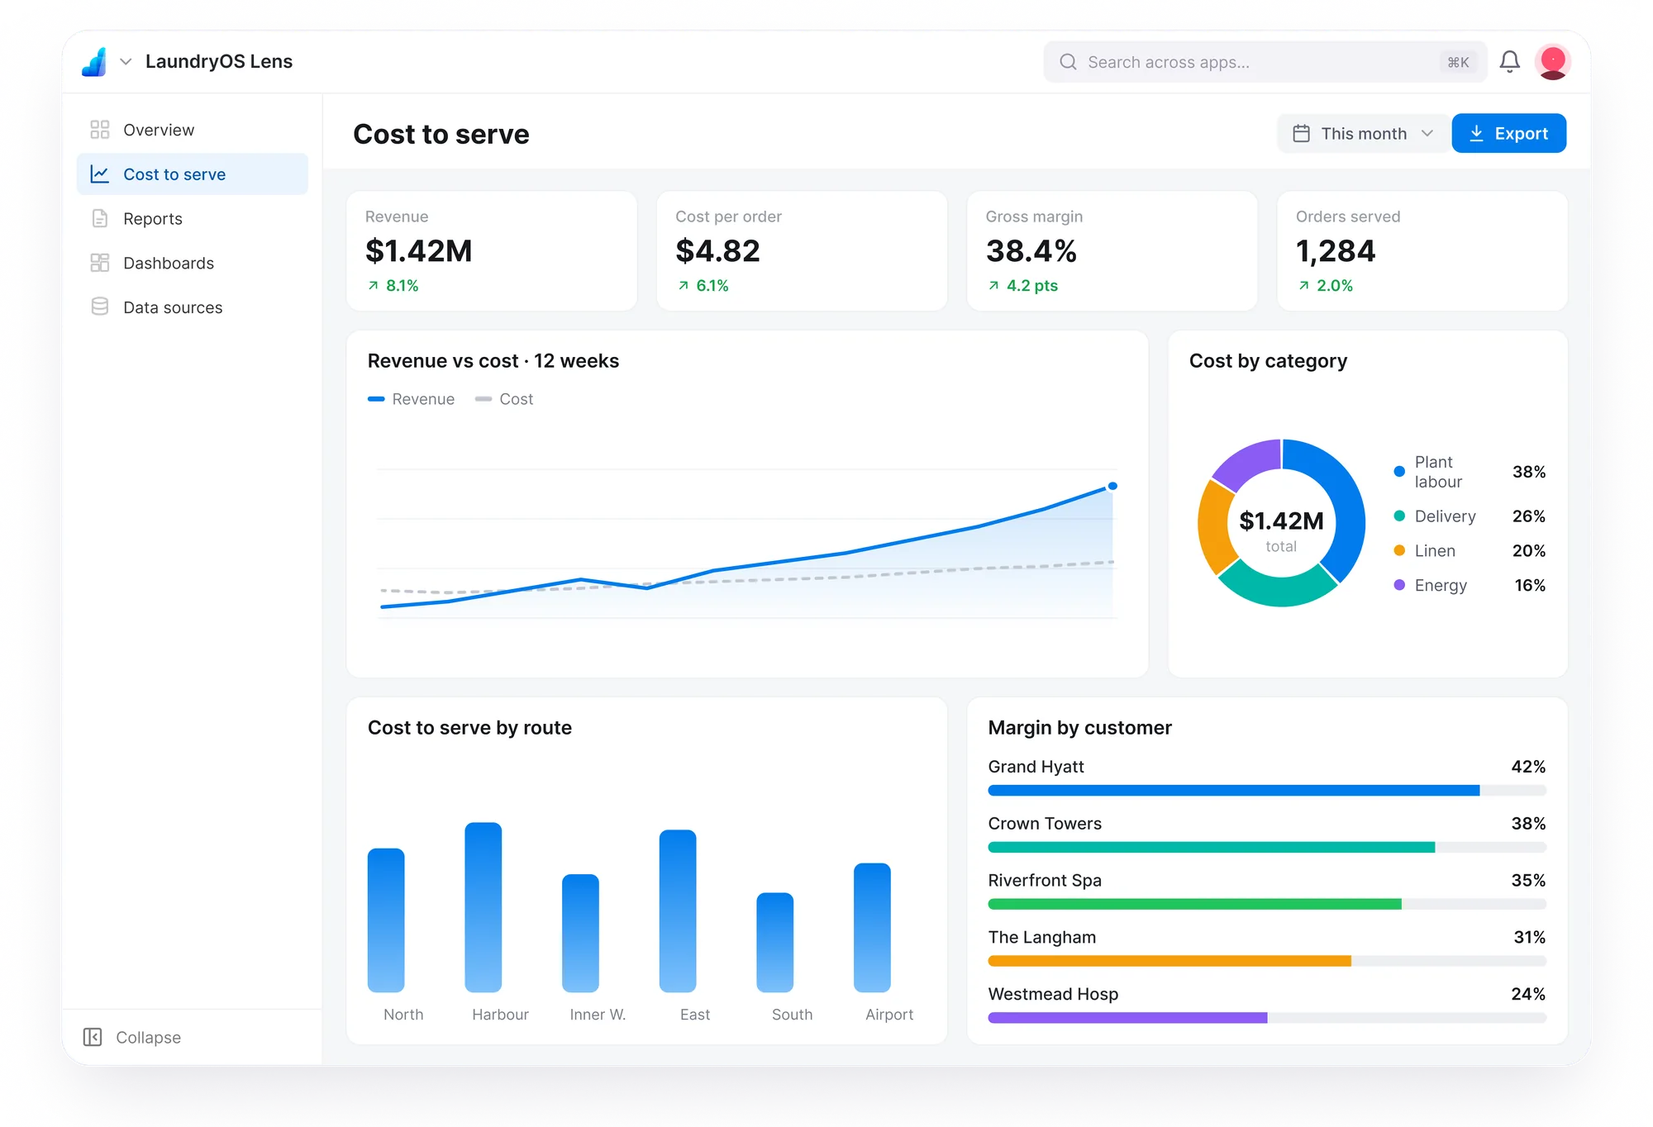Open the Overview page
This screenshot has width=1653, height=1127.
(193, 130)
